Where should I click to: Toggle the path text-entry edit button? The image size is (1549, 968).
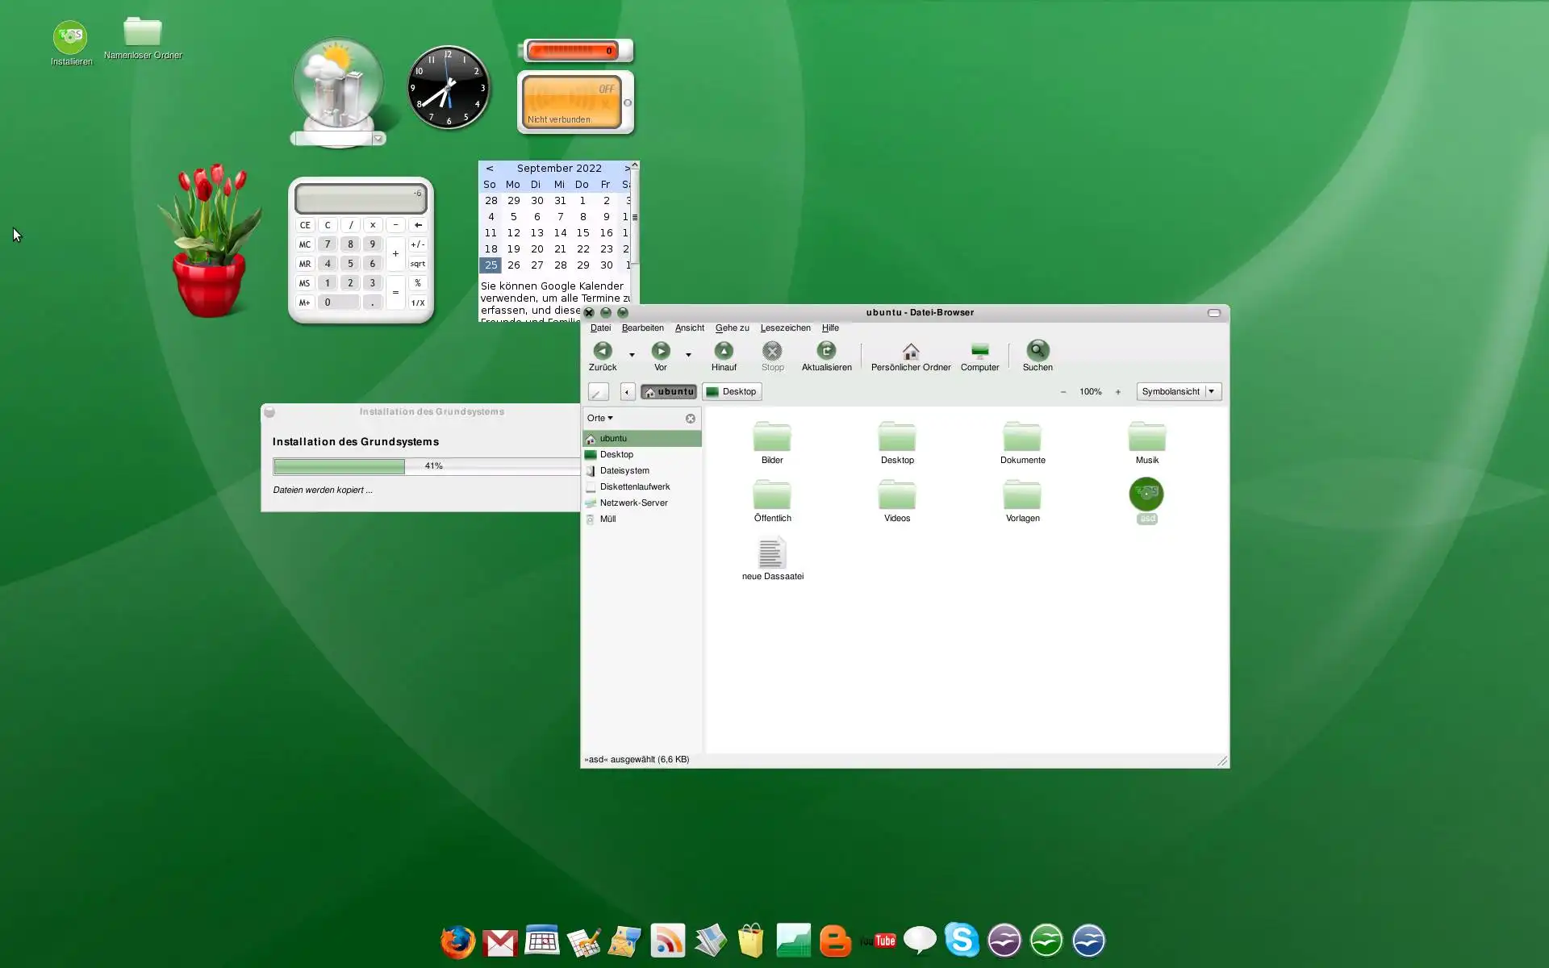point(598,392)
